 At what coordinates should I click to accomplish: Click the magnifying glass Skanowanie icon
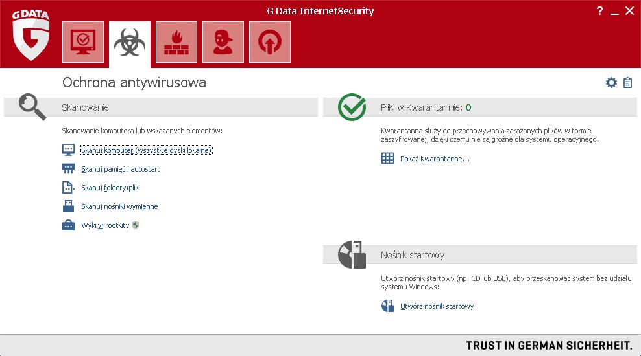click(x=32, y=107)
